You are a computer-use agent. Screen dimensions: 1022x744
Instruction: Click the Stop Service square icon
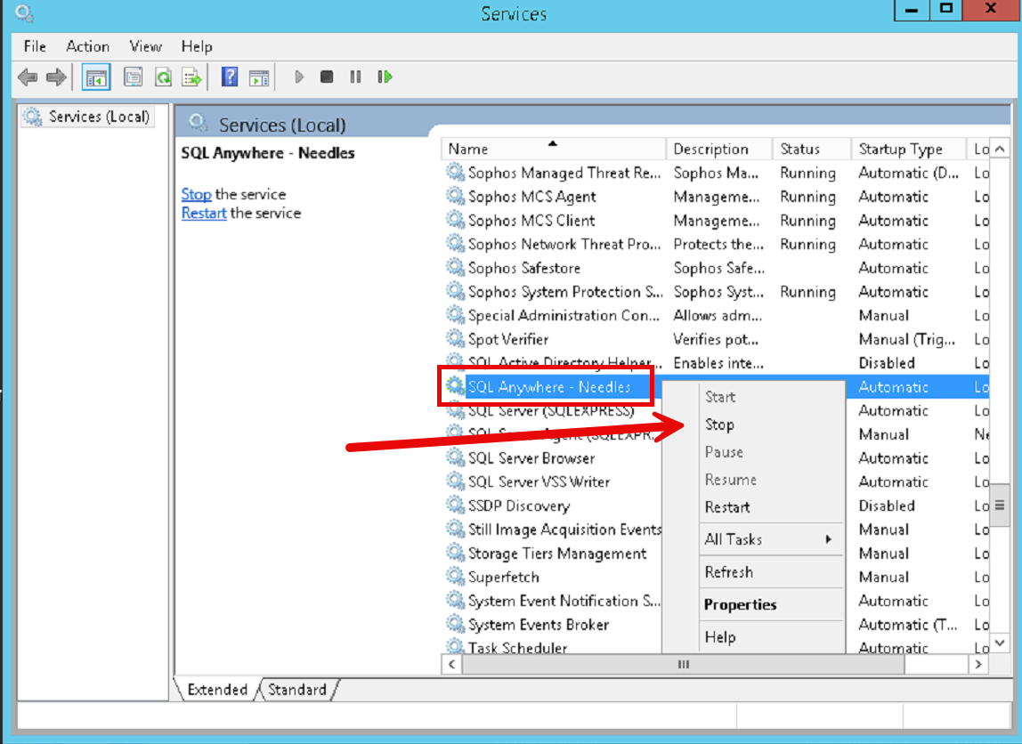(x=327, y=77)
